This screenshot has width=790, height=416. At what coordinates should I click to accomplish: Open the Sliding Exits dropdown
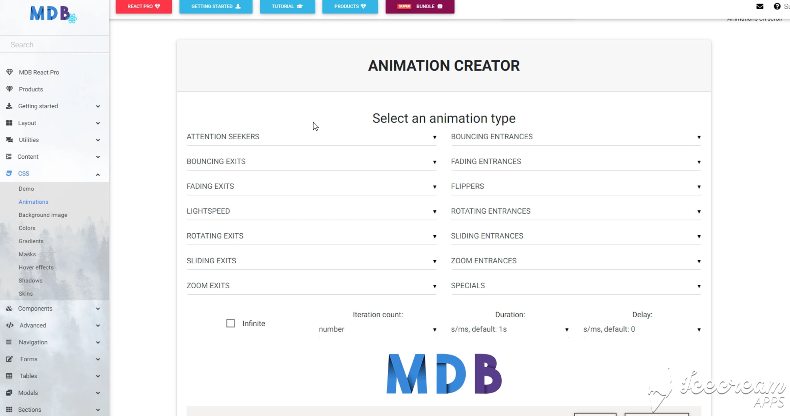312,261
